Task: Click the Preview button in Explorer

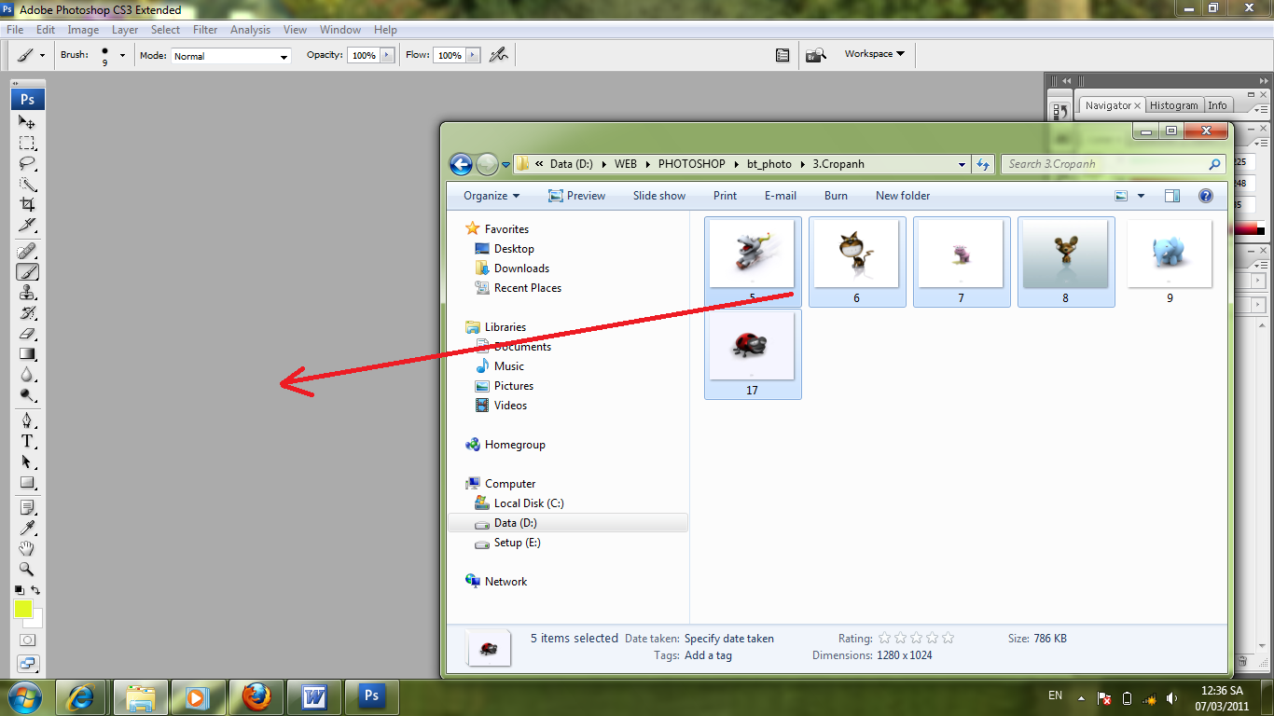Action: point(576,196)
